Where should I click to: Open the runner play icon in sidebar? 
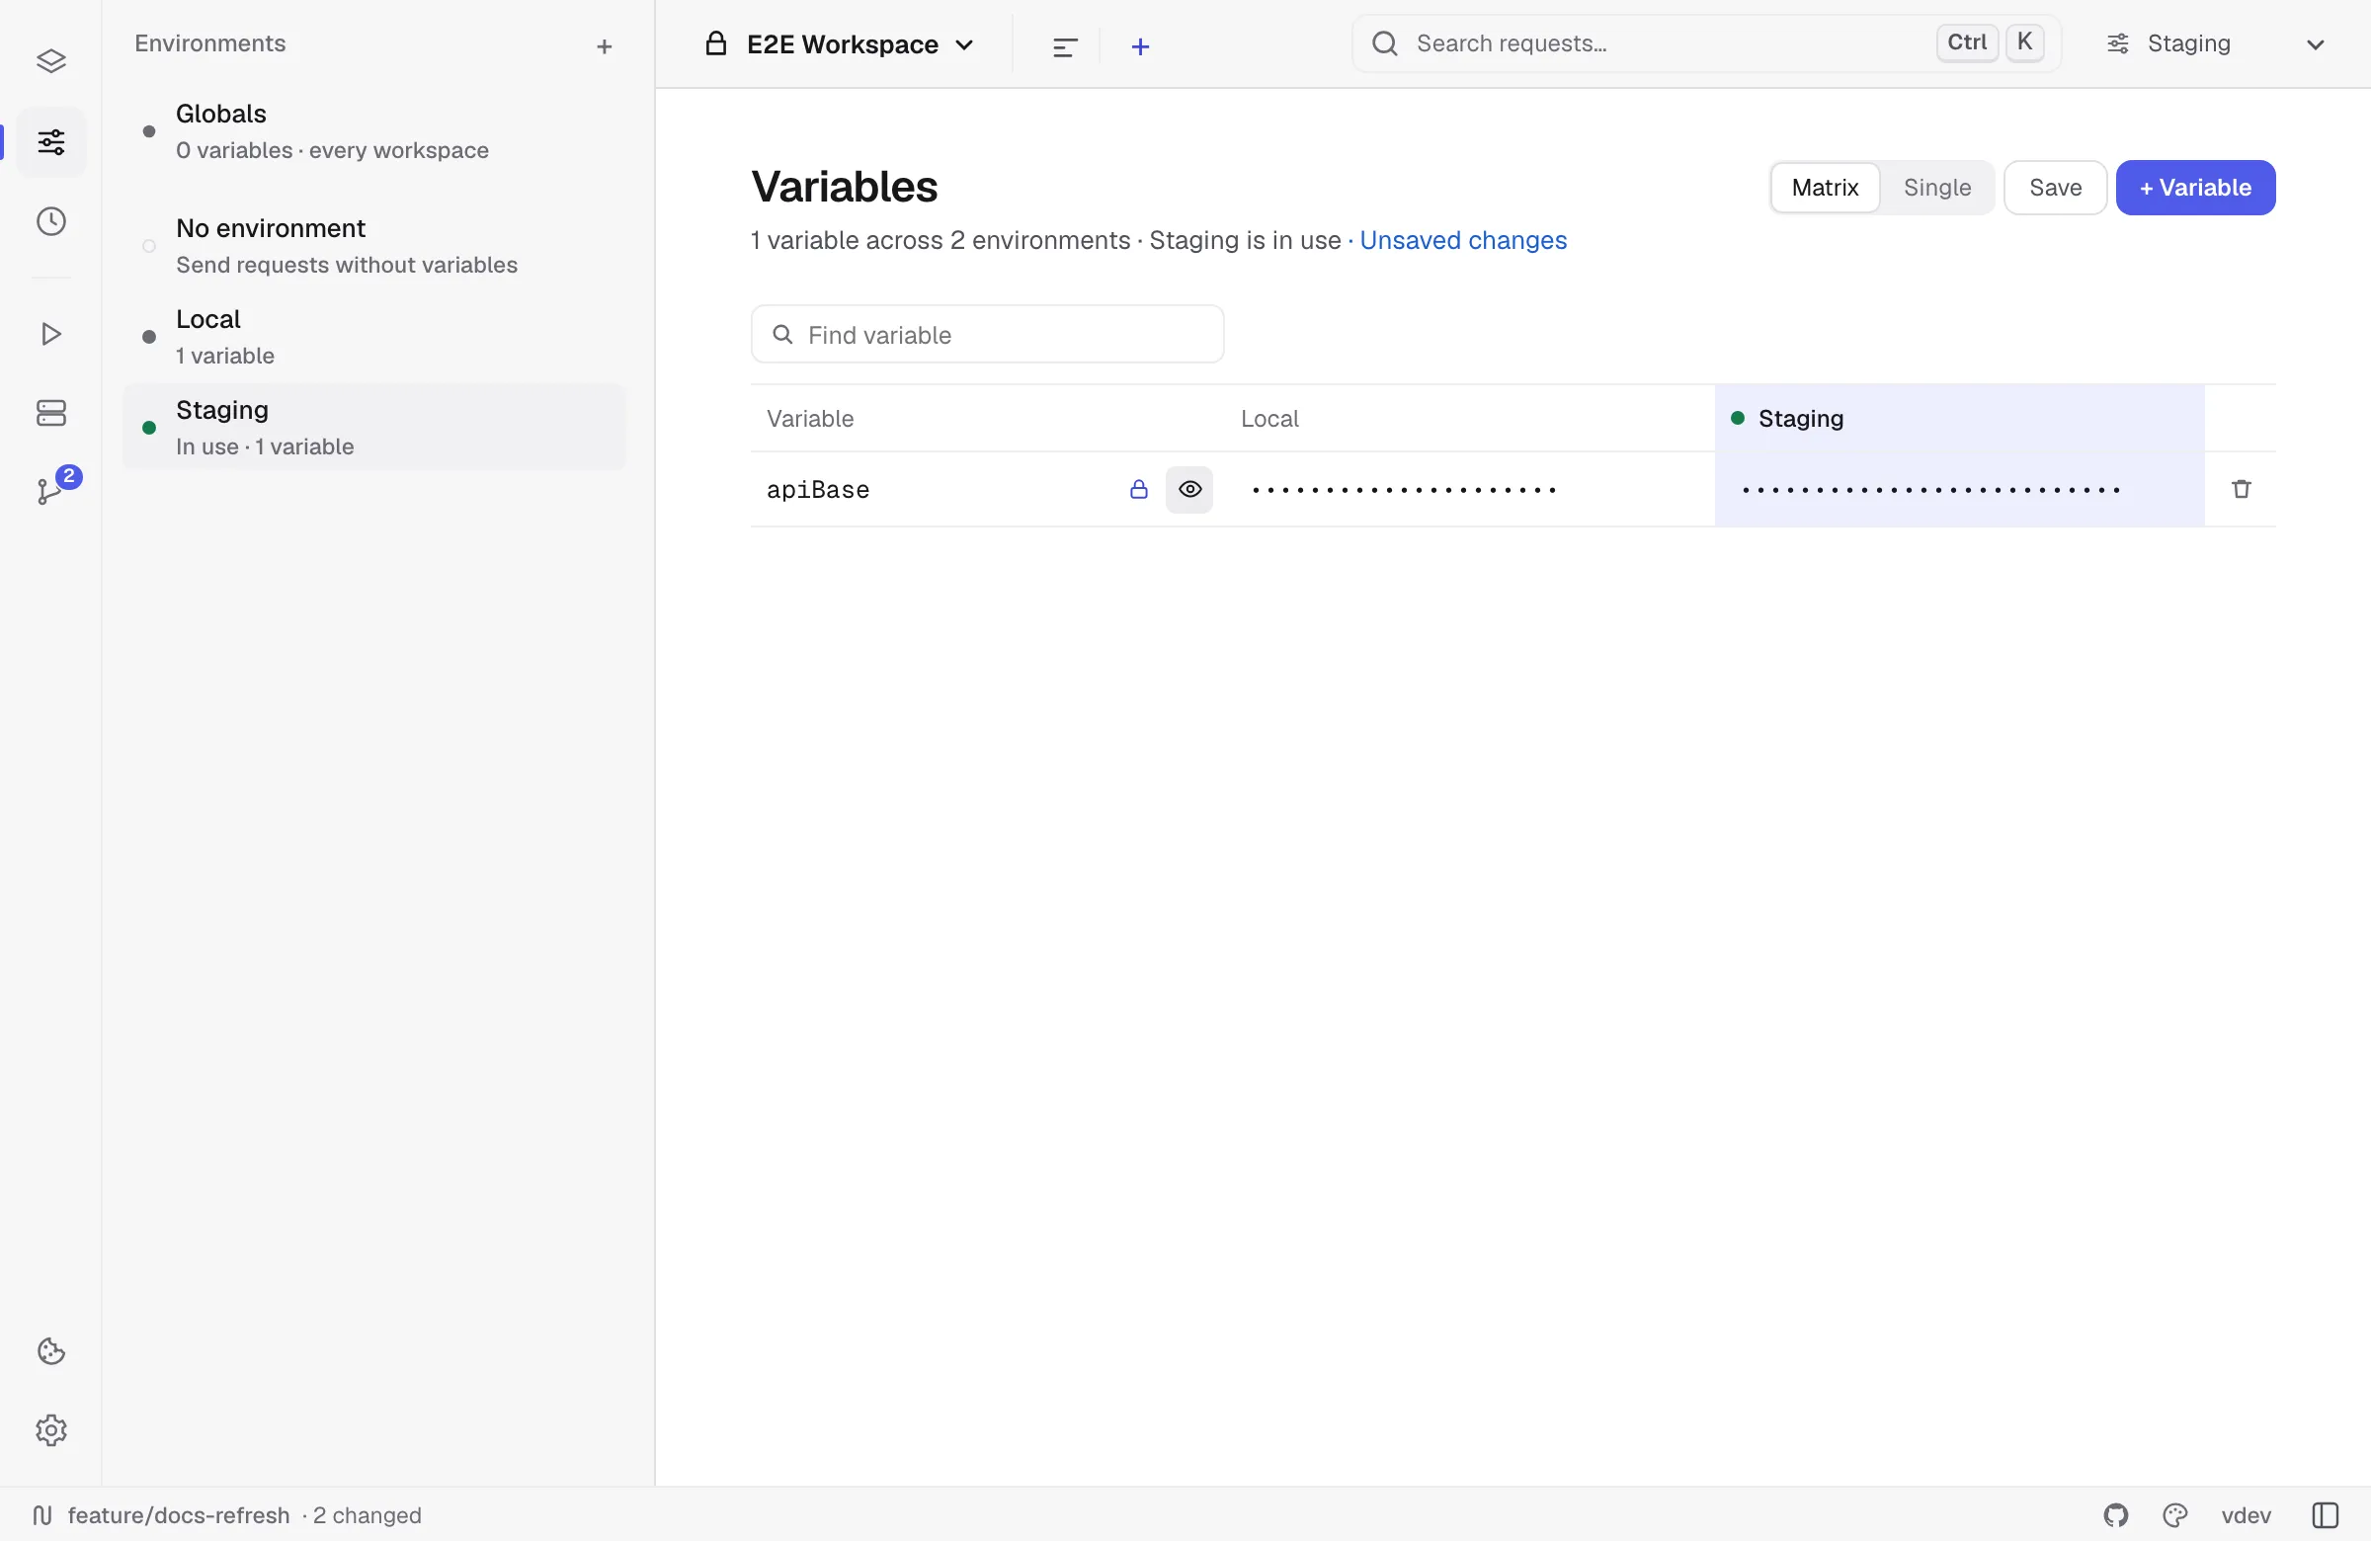click(50, 334)
